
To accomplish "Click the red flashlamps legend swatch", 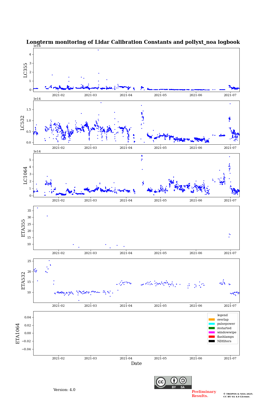I will click(211, 337).
